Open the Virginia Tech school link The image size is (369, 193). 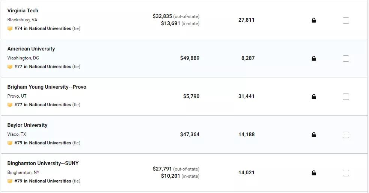(x=23, y=10)
